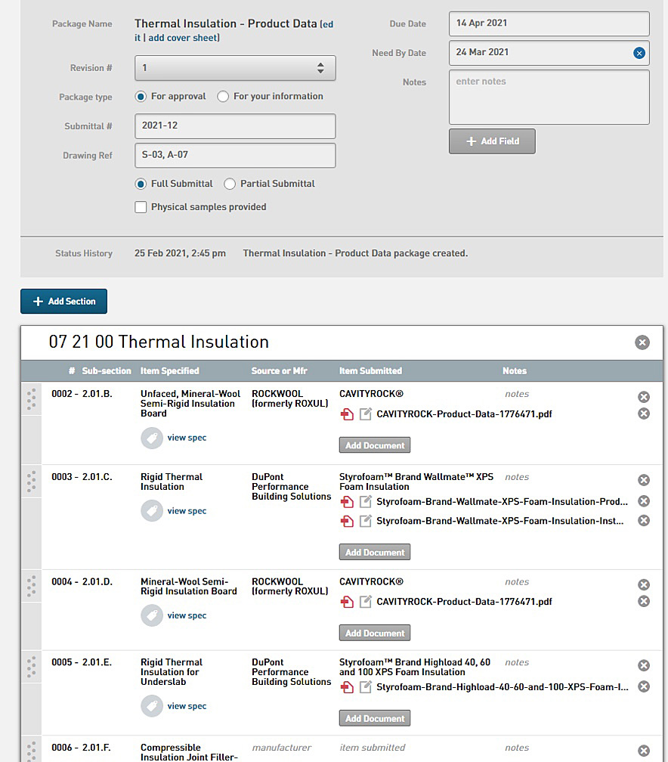
Task: Open PDF icon for Highload document
Action: (x=347, y=687)
